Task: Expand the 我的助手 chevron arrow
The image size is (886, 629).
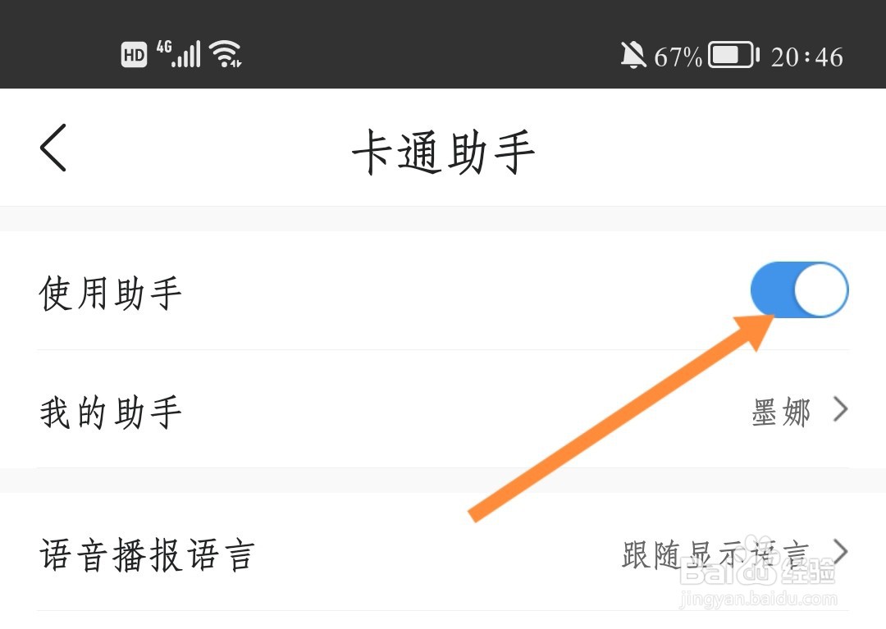Action: (841, 408)
